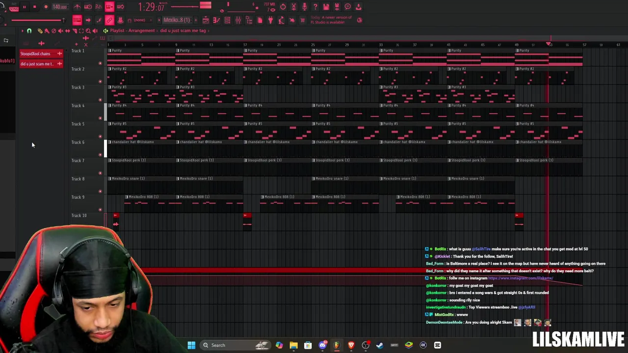Select the playlist mute tool
The image size is (628, 353).
[61, 31]
